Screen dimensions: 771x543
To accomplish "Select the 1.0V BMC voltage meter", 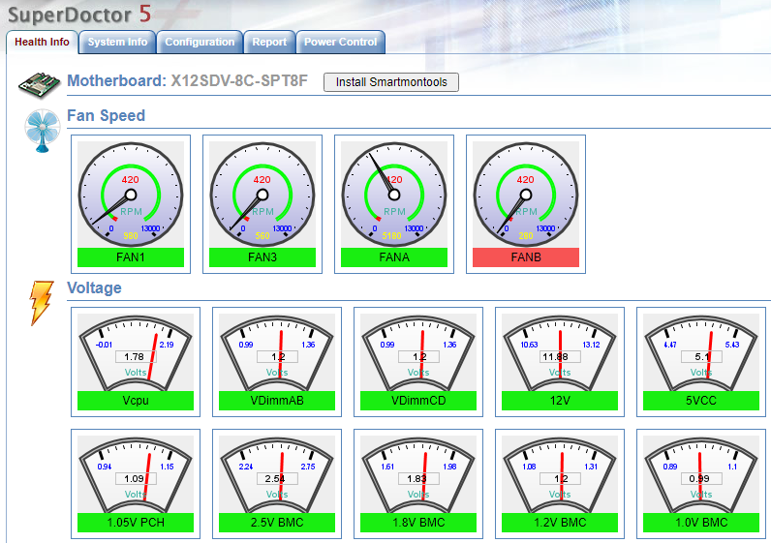I will [x=701, y=474].
